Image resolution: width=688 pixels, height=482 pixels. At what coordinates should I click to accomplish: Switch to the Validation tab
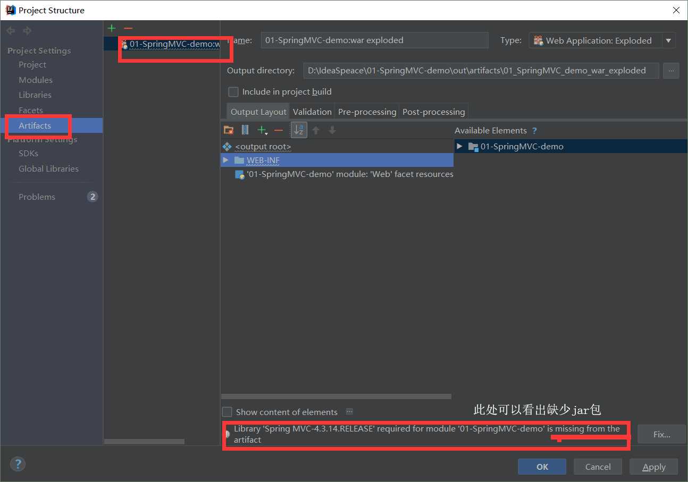click(312, 112)
